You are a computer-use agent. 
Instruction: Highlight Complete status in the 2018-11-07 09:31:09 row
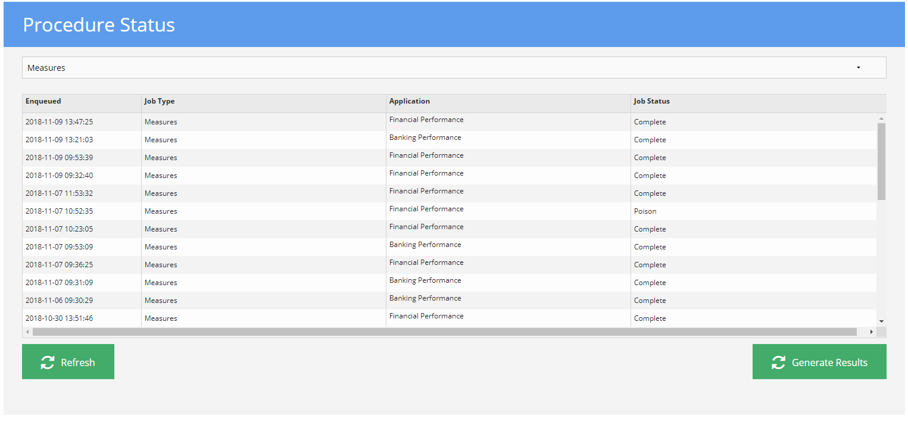tap(650, 283)
